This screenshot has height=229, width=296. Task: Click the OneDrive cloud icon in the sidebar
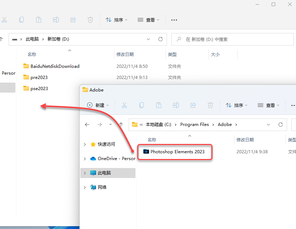pyautogui.click(x=93, y=158)
